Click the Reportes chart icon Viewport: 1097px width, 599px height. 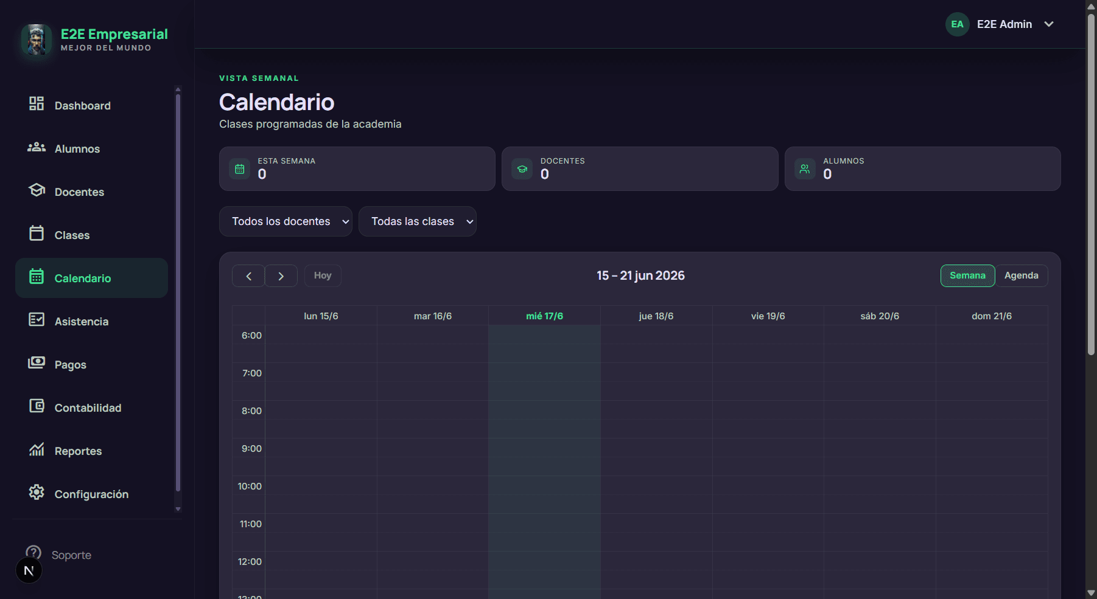coord(37,449)
